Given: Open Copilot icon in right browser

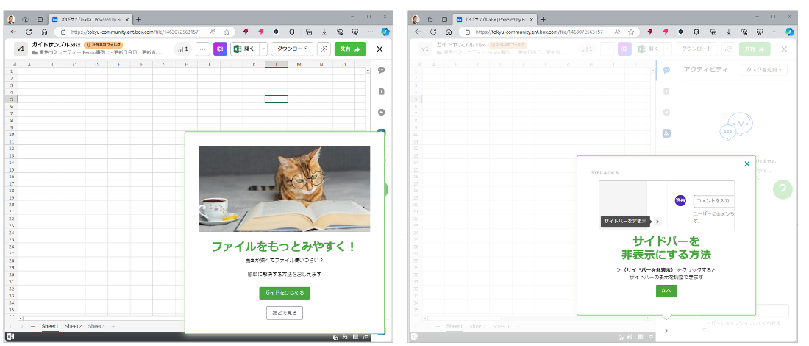Looking at the screenshot, I should pyautogui.click(x=790, y=32).
